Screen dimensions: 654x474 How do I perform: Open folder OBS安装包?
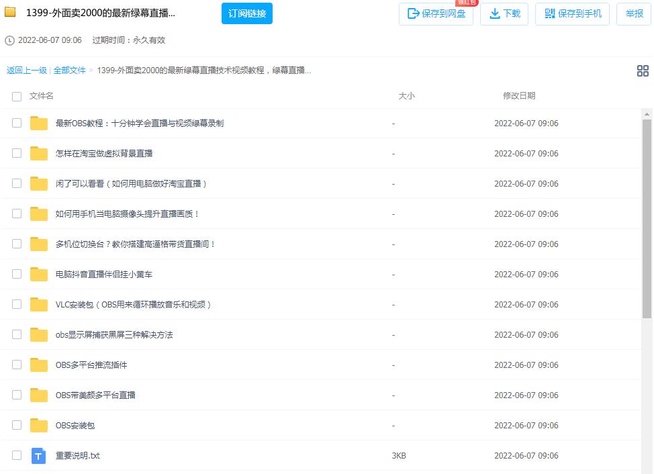point(75,426)
